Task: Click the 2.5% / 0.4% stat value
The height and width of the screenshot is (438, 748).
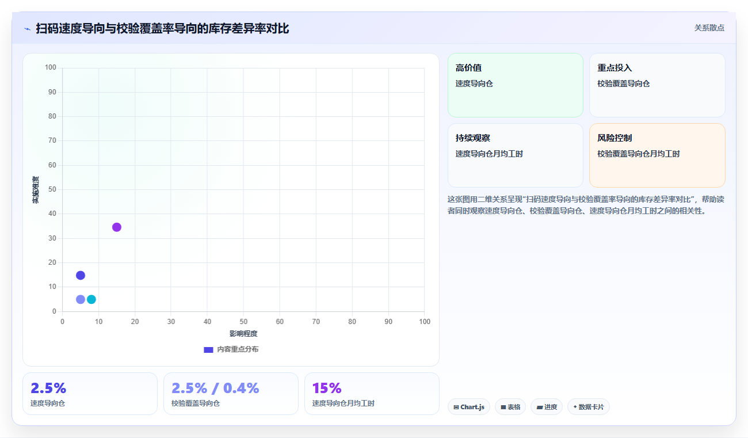Action: tap(215, 388)
